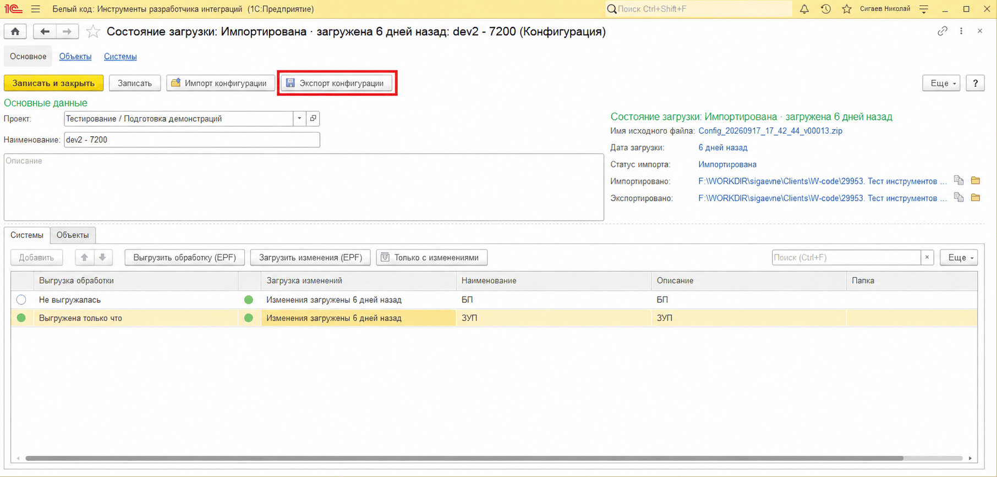Select the Основное section

click(28, 56)
